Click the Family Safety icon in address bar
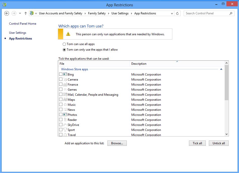Screen dimensions: 239x173 pos(32,13)
